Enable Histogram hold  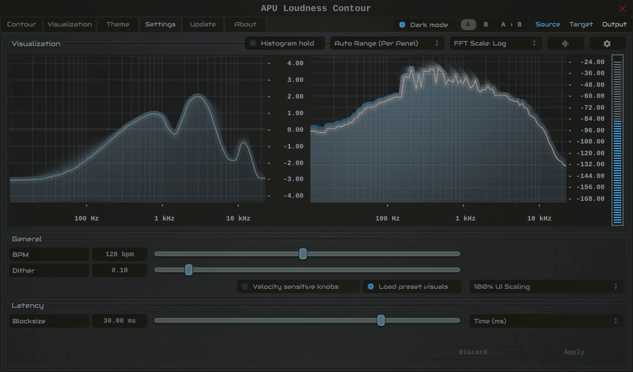point(284,44)
